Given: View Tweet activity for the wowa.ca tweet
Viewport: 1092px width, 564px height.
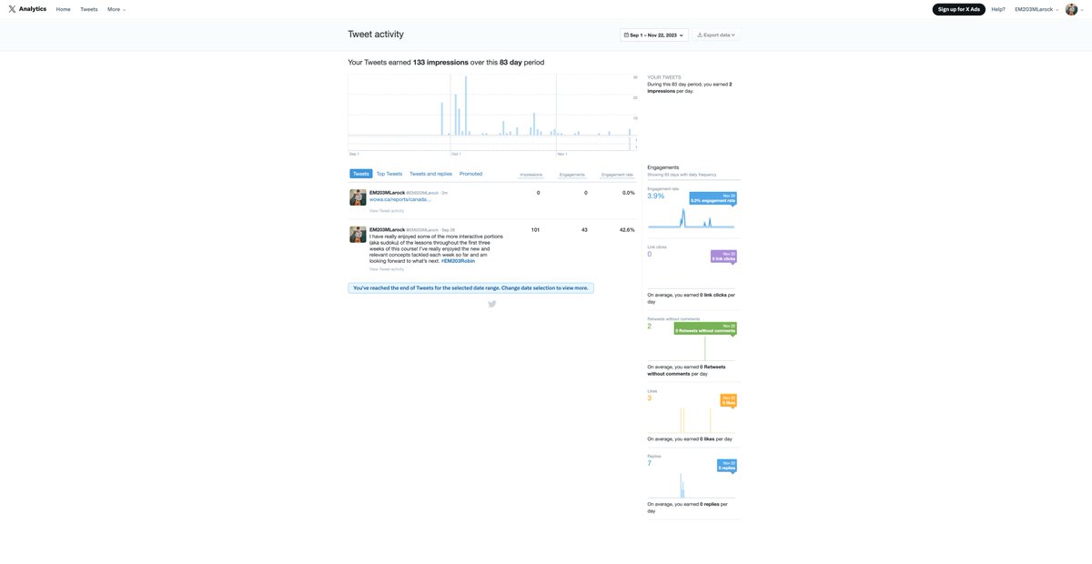Looking at the screenshot, I should click(x=387, y=211).
